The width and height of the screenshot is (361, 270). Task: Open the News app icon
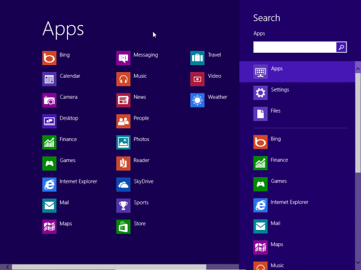point(123,100)
